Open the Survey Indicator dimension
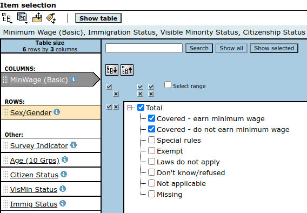This screenshot has height=213, width=307. [39, 145]
